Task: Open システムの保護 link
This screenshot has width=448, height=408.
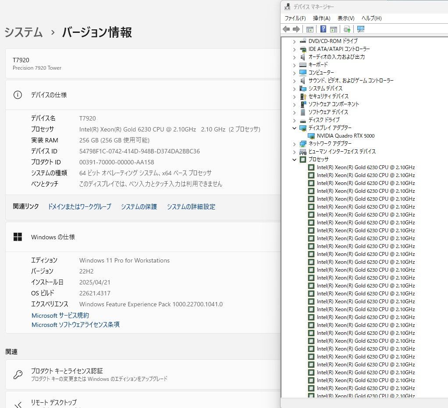Action: [139, 206]
